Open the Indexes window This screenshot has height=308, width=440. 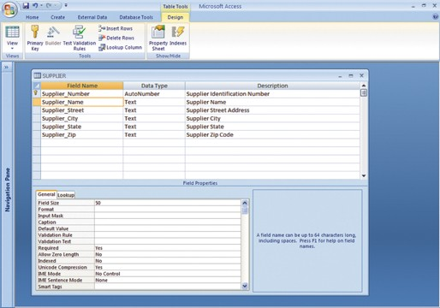coord(178,36)
